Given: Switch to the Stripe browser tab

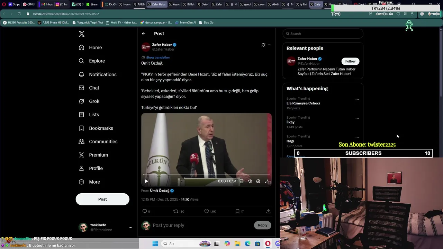Looking at the screenshot, I should [14, 4].
